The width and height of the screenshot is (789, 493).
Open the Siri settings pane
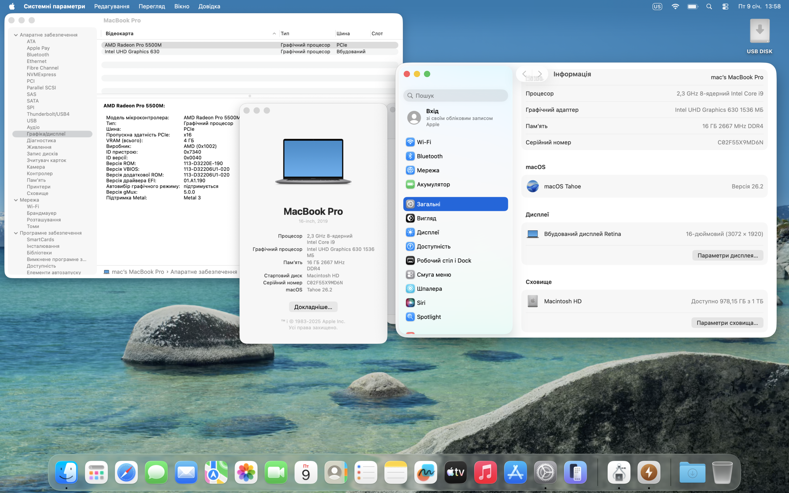421,303
